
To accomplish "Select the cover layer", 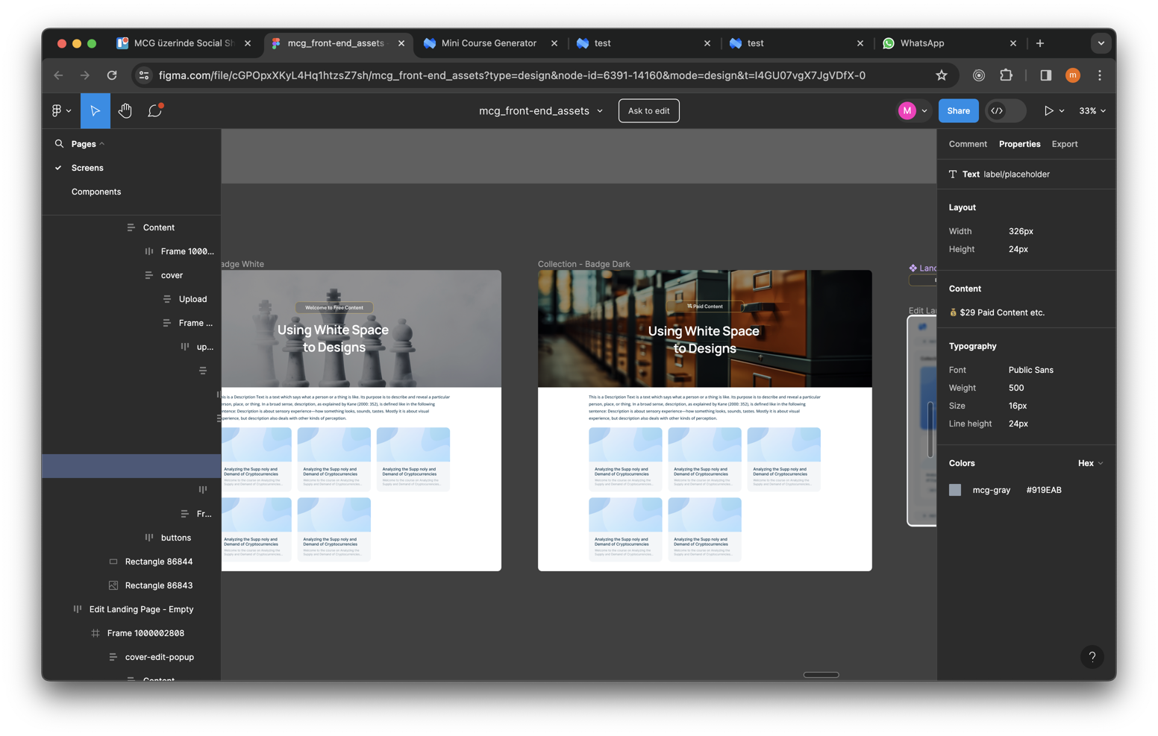I will click(172, 275).
